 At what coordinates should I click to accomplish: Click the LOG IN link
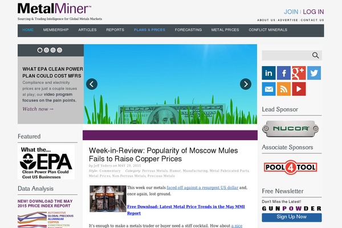click(x=313, y=12)
